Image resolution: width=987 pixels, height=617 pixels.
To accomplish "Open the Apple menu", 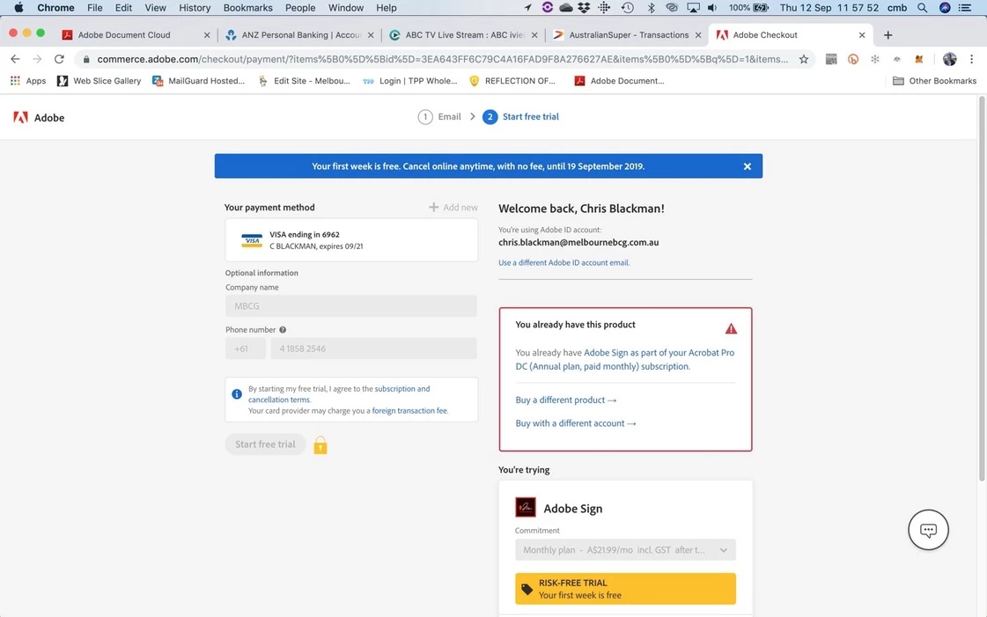I will pos(18,8).
